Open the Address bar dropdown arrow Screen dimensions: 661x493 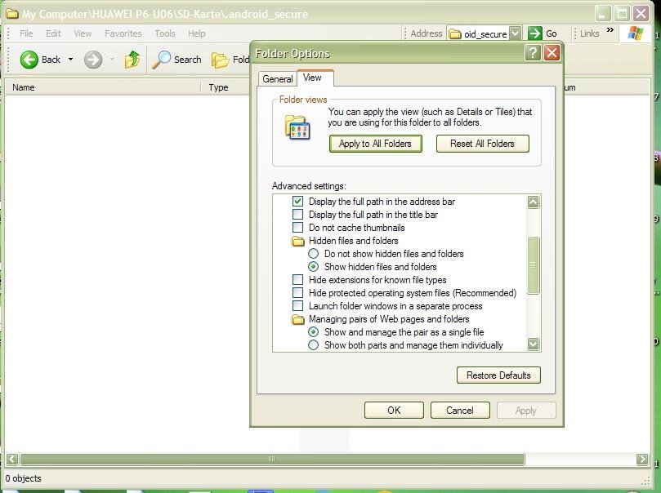[515, 33]
